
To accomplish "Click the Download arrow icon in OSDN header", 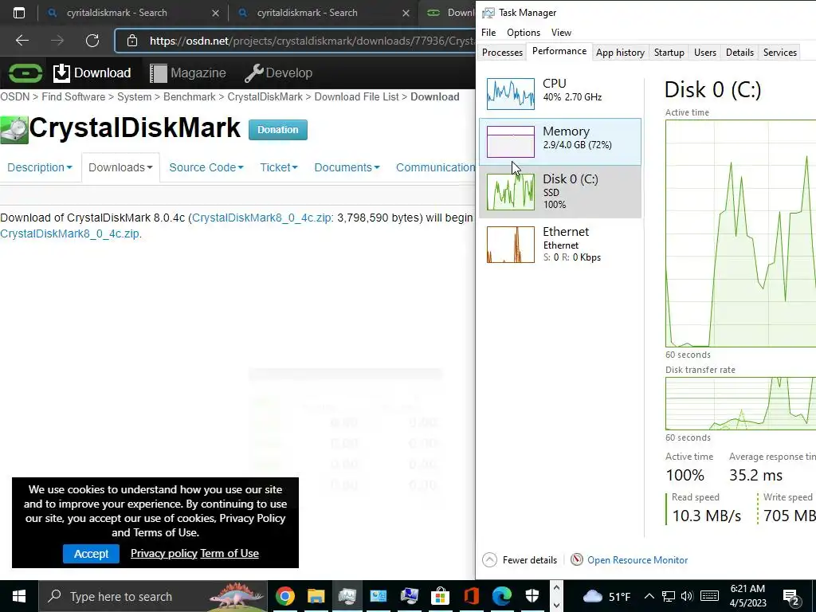I will tap(61, 73).
